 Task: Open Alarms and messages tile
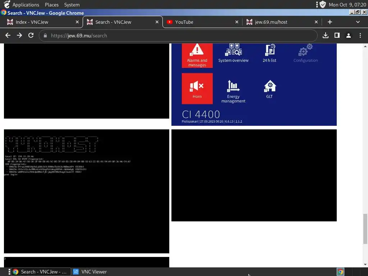coord(197,56)
